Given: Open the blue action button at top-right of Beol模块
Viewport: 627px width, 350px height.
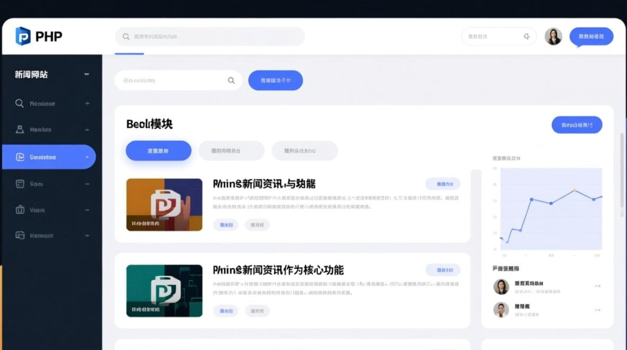Looking at the screenshot, I should coord(577,125).
